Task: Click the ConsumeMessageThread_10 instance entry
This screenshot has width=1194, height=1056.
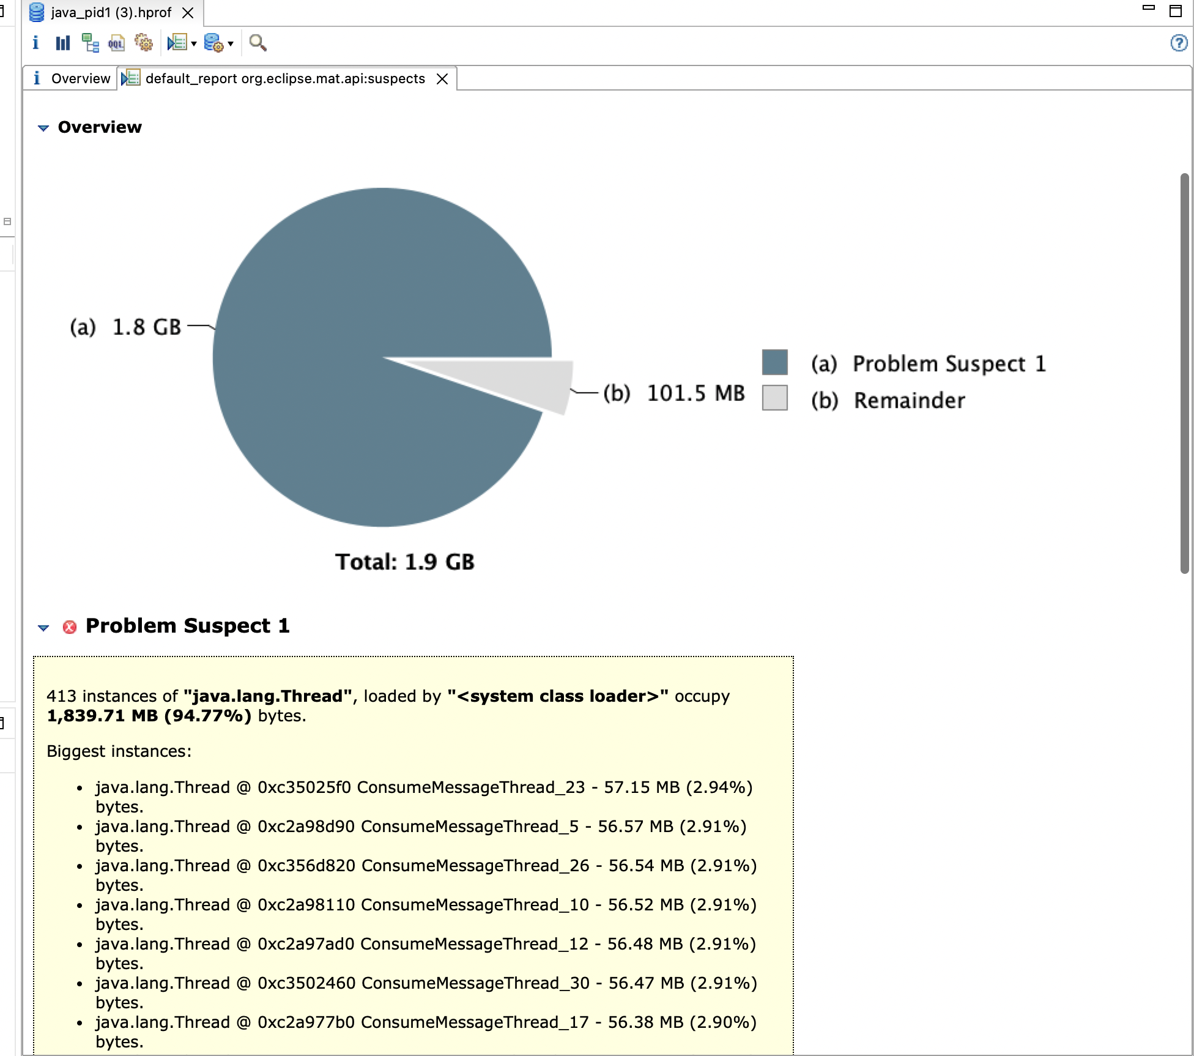Action: pos(426,914)
